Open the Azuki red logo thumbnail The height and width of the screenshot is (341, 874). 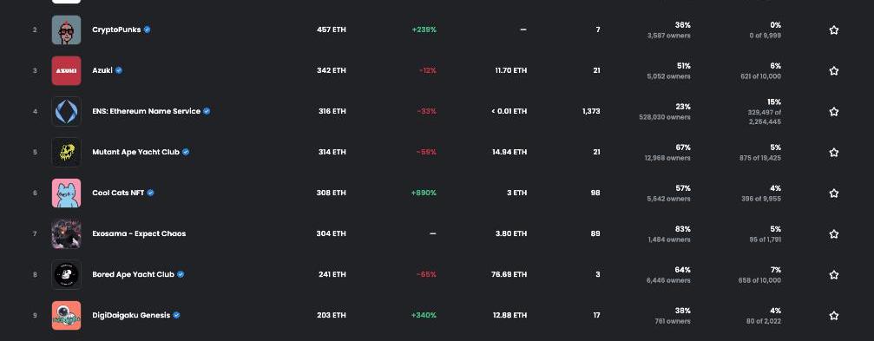[66, 71]
